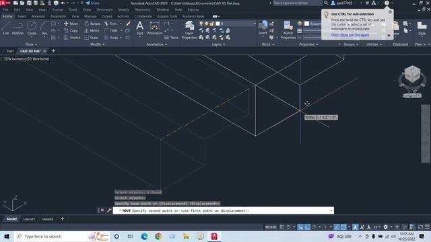Click the Array command
The height and width of the screenshot is (242, 431).
111,38
